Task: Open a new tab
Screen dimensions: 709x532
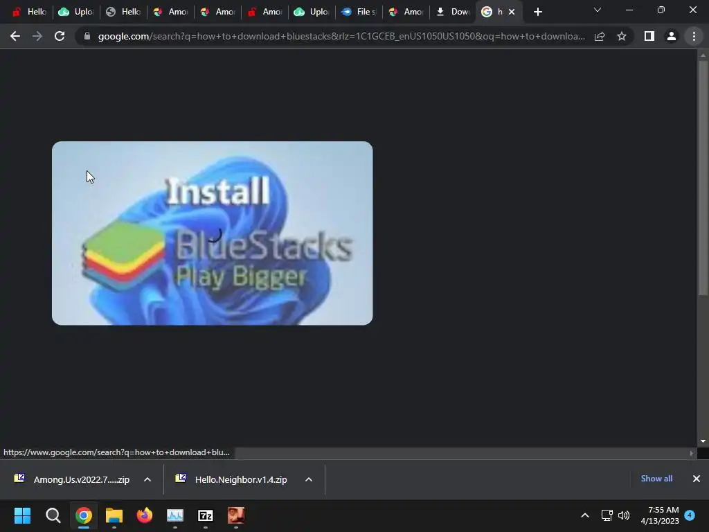Action: (x=537, y=12)
